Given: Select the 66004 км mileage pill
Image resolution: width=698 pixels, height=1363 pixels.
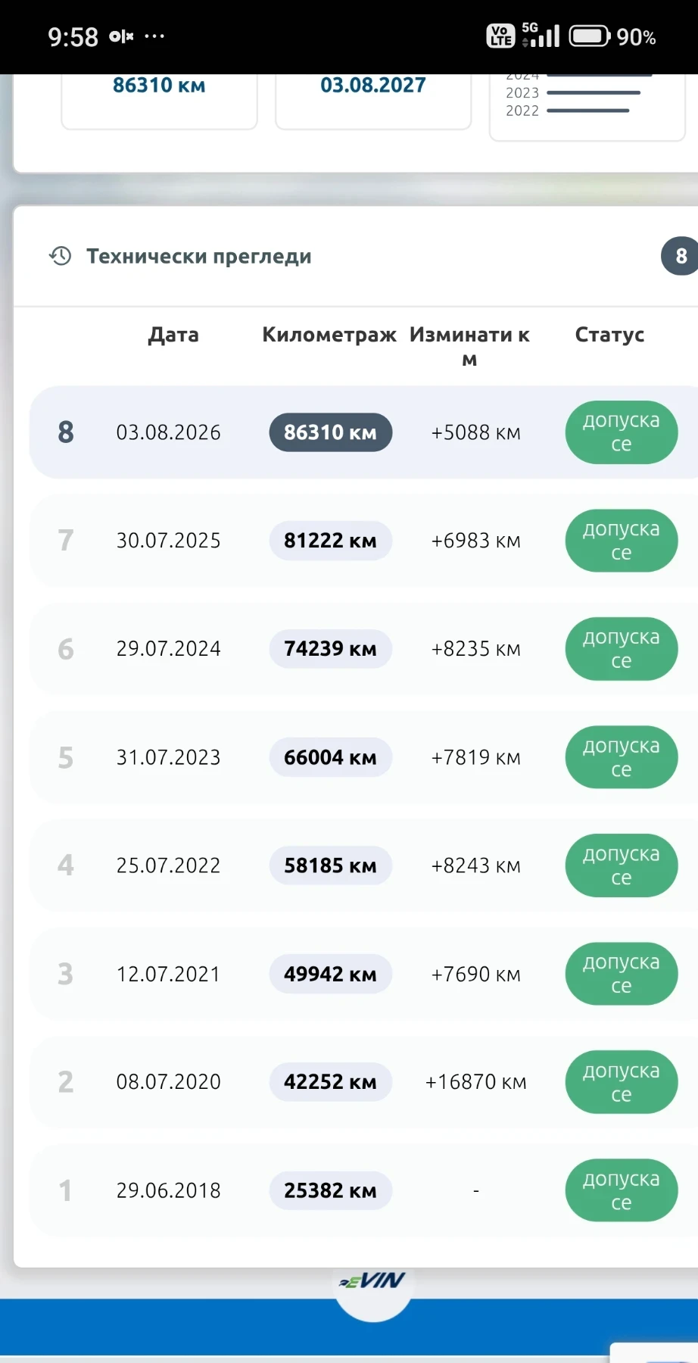Looking at the screenshot, I should 331,757.
